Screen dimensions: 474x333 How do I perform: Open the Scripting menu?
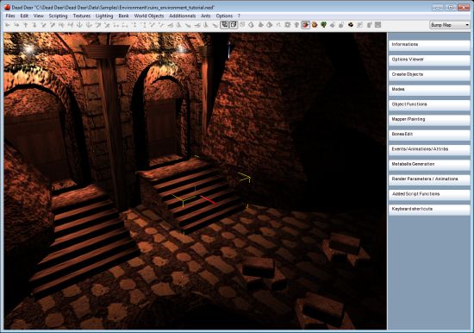58,16
